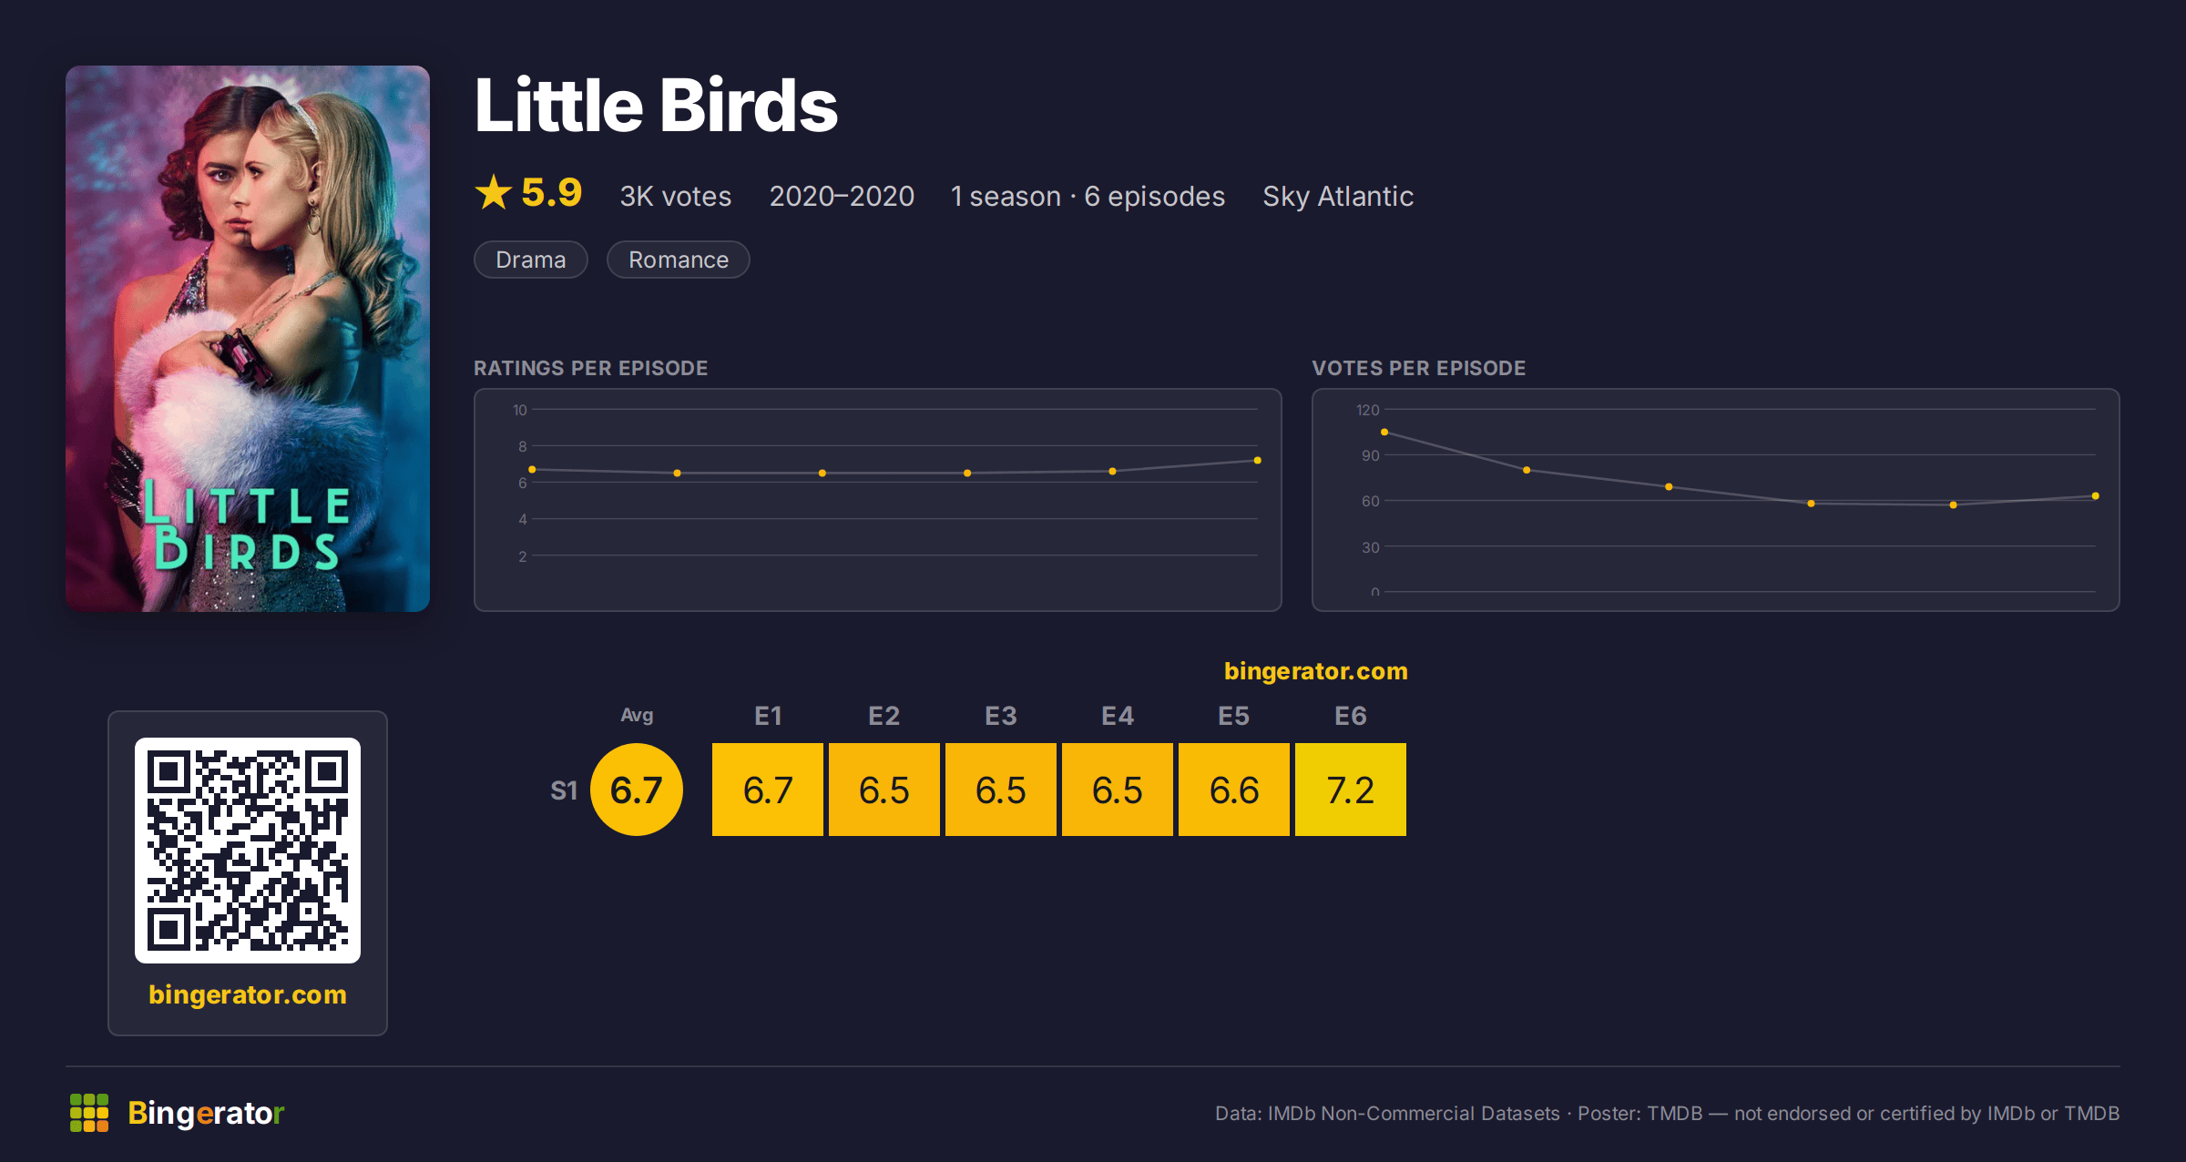
Task: Open the Little Birds poster thumbnail
Action: (x=248, y=339)
